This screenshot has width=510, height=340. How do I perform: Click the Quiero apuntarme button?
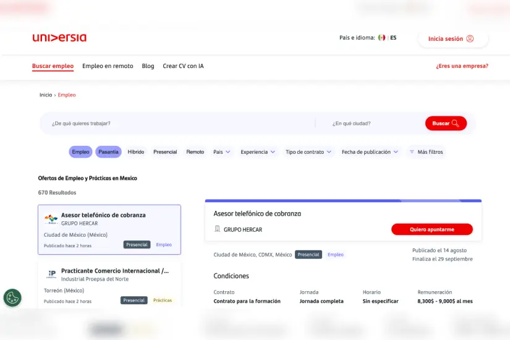click(x=432, y=229)
